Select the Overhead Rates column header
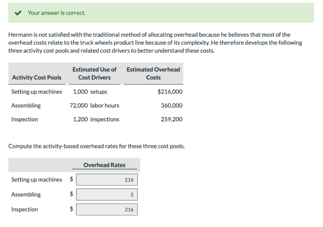The width and height of the screenshot is (323, 227). point(104,165)
